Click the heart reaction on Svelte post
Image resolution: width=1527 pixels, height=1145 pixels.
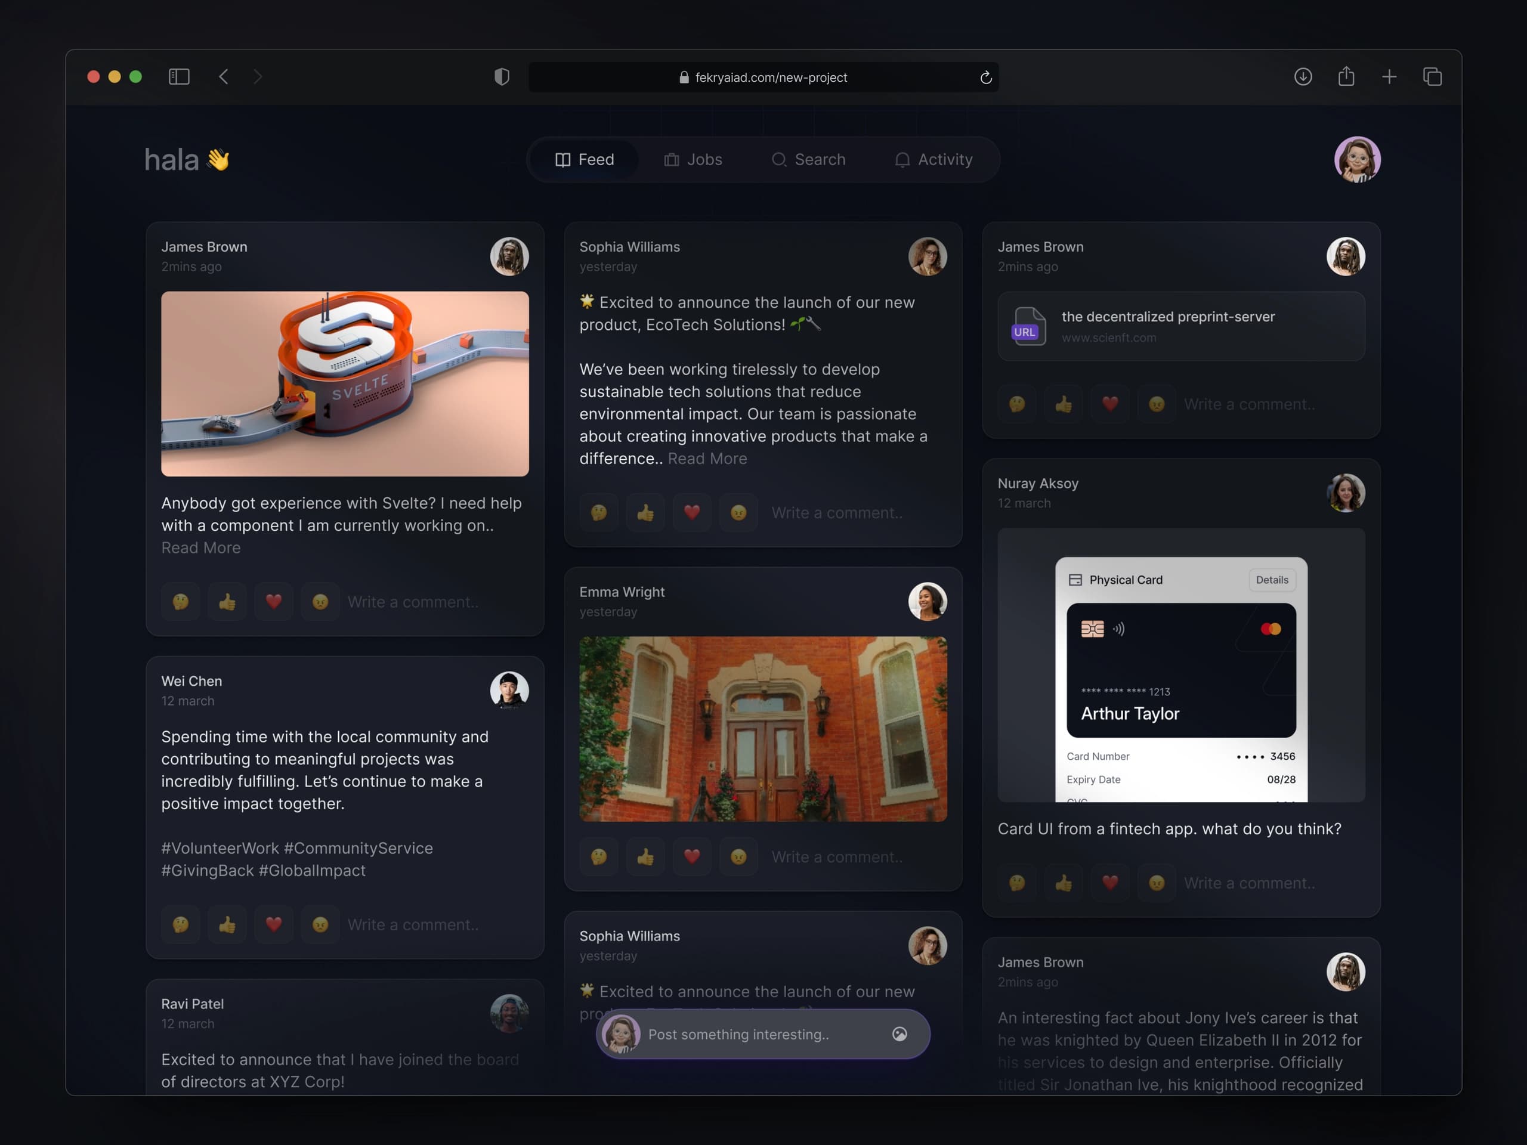273,601
